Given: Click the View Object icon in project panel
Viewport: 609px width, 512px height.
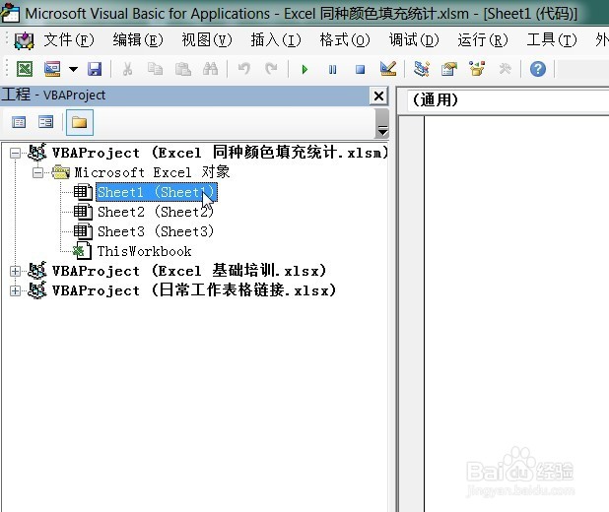Looking at the screenshot, I should 46,123.
